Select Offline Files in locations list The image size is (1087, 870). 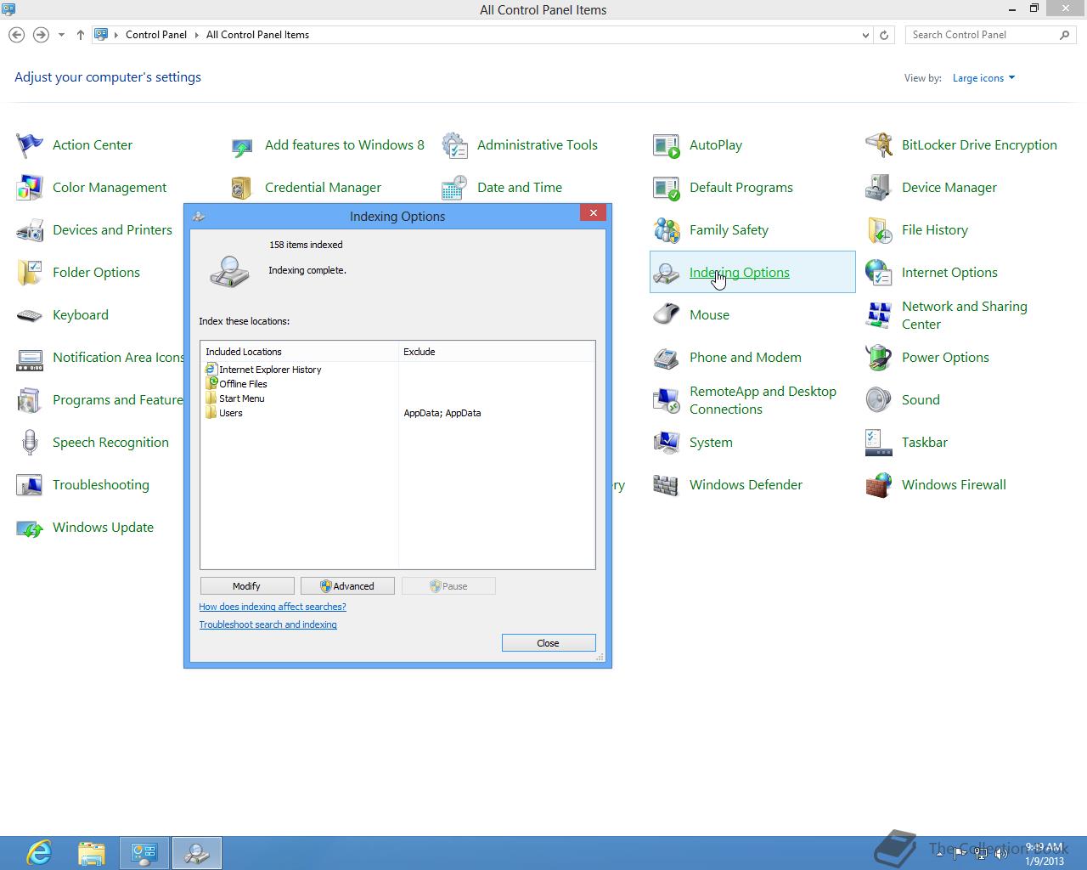(x=237, y=384)
